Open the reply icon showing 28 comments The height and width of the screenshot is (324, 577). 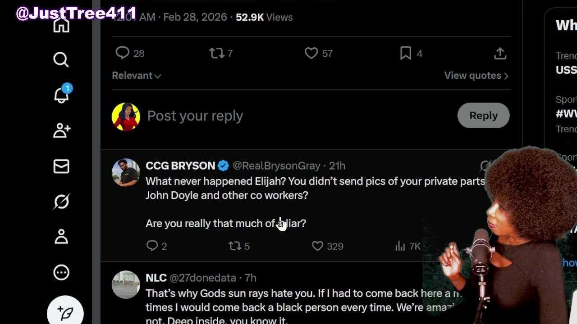tap(123, 54)
